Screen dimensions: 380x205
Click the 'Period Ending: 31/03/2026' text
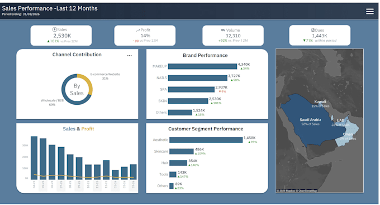[x=21, y=14]
